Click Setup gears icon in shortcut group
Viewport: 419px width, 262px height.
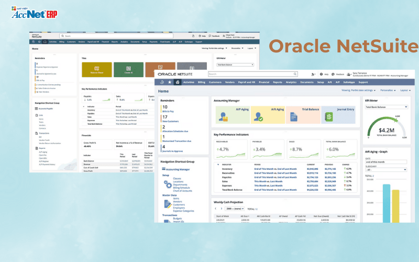tap(168, 184)
